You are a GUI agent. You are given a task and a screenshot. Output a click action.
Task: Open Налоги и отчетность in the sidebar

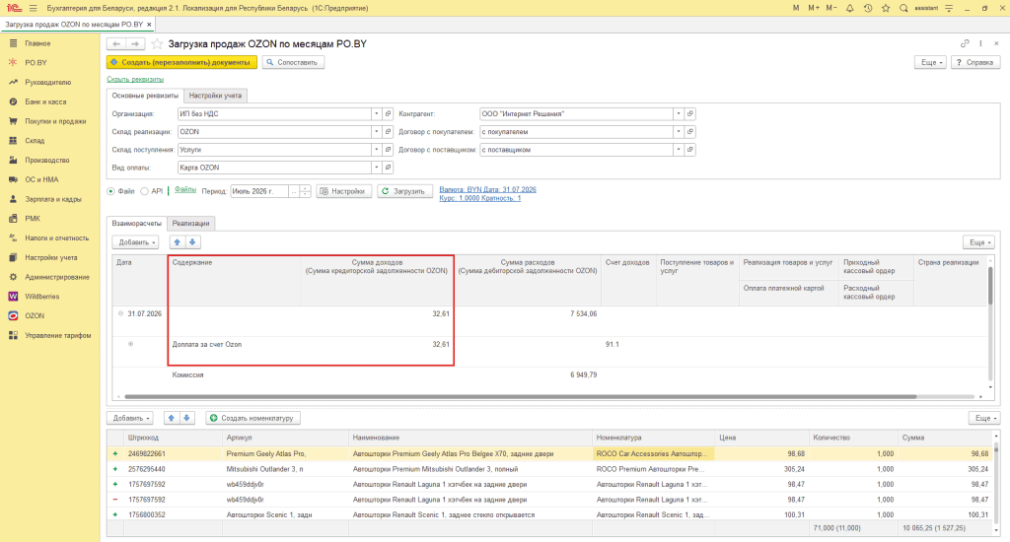click(56, 238)
